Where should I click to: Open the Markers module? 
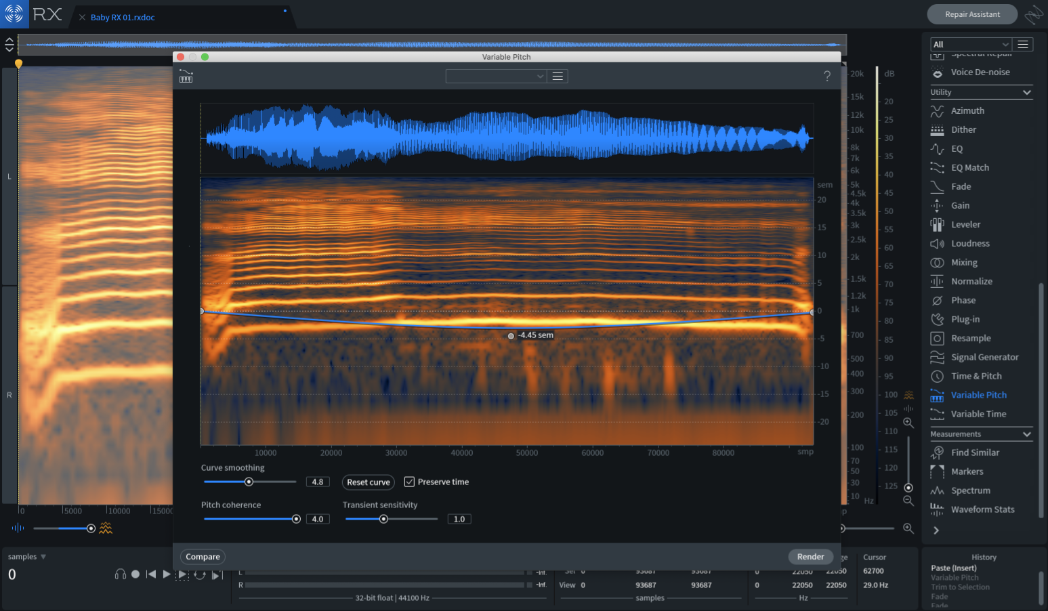coord(981,471)
